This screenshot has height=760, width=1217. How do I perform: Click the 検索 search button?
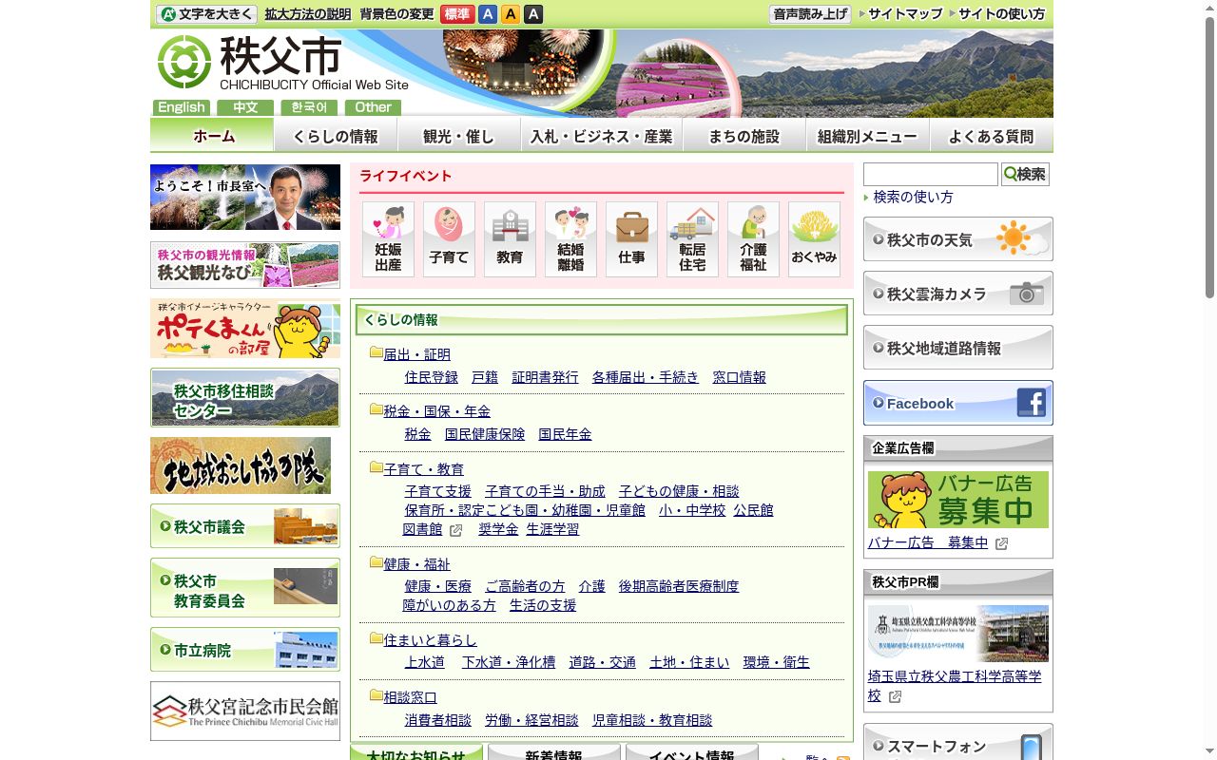coord(1025,174)
